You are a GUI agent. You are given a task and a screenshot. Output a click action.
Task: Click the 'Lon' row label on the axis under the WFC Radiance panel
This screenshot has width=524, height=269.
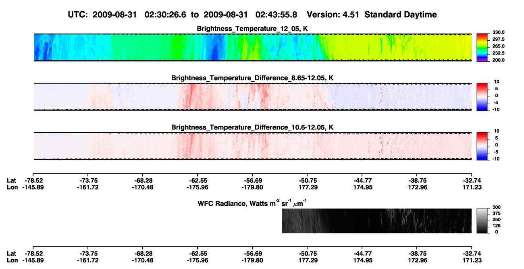(x=12, y=260)
